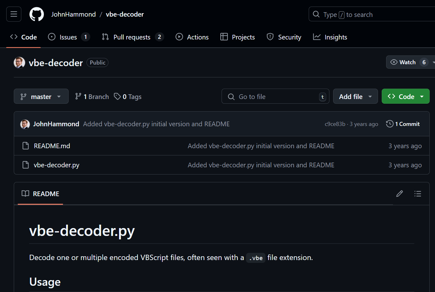435x292 pixels.
Task: Select the Code tab
Action: click(x=24, y=37)
